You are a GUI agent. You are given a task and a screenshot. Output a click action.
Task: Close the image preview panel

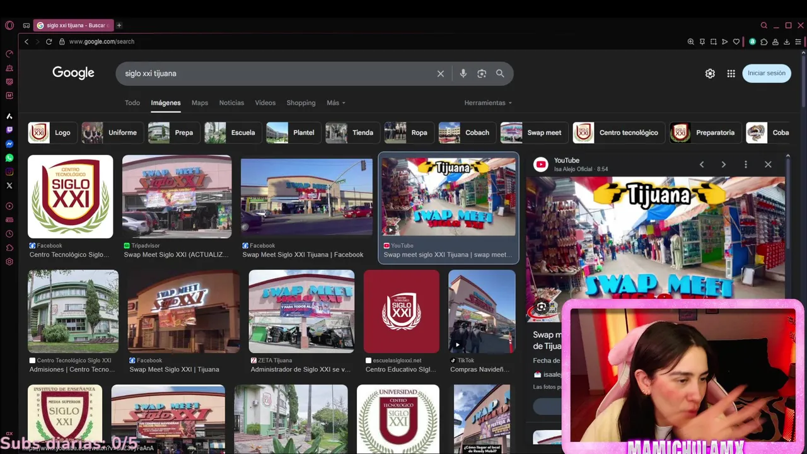coord(768,164)
